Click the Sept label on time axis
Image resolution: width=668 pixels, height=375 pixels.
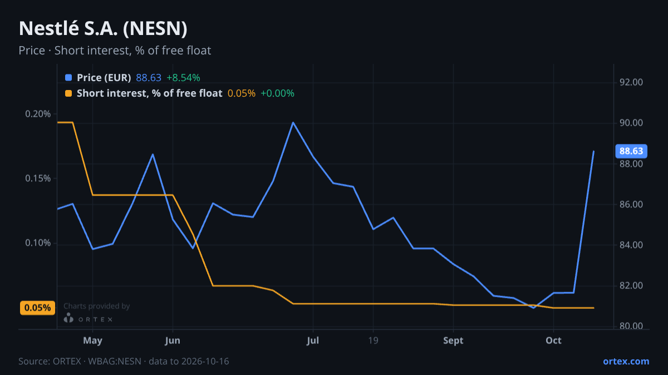click(x=453, y=341)
